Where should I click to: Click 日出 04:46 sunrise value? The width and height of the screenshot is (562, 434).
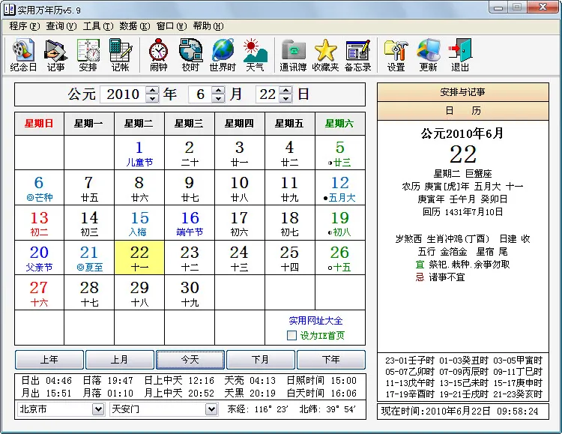coord(46,380)
